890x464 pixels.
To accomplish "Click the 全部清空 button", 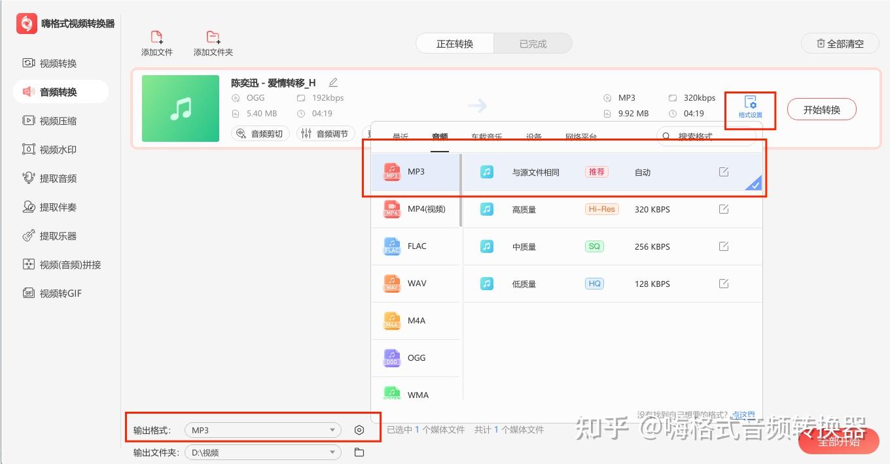I will coord(840,44).
